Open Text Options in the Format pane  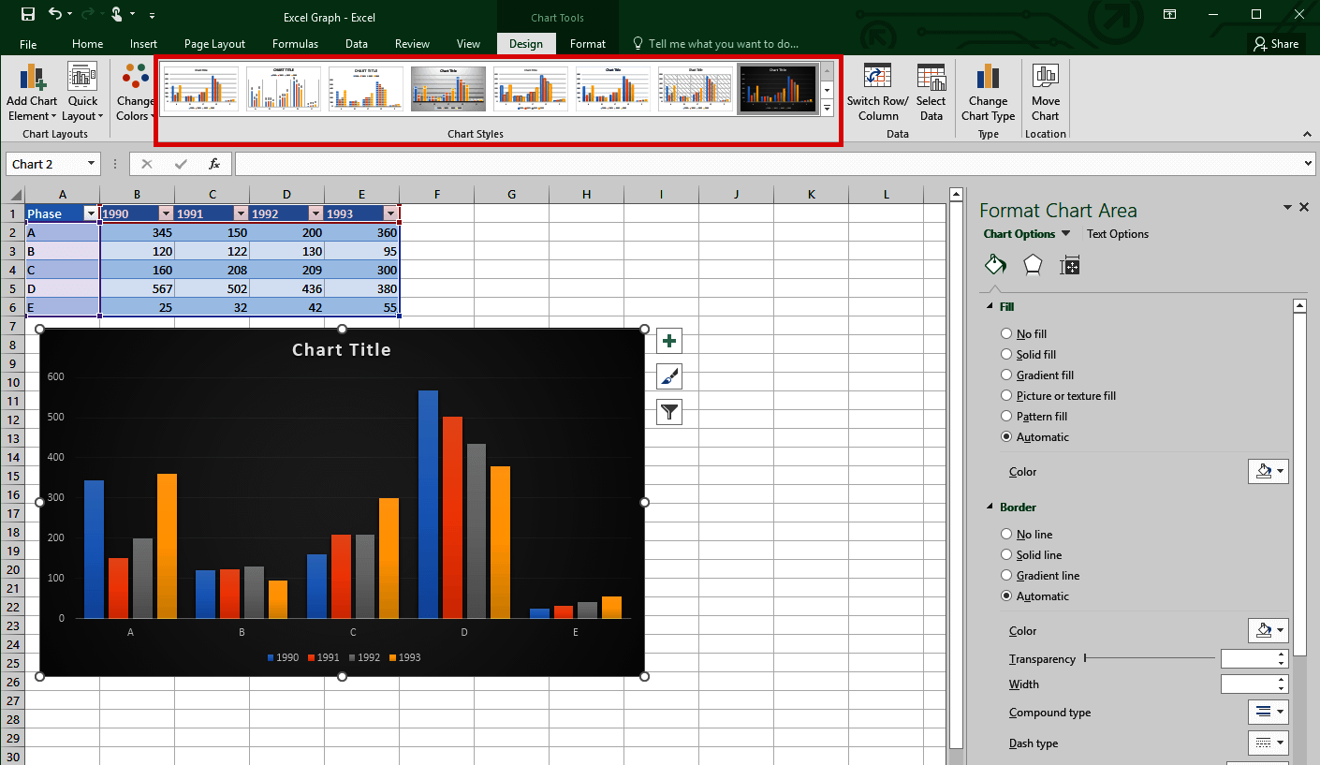coord(1117,233)
